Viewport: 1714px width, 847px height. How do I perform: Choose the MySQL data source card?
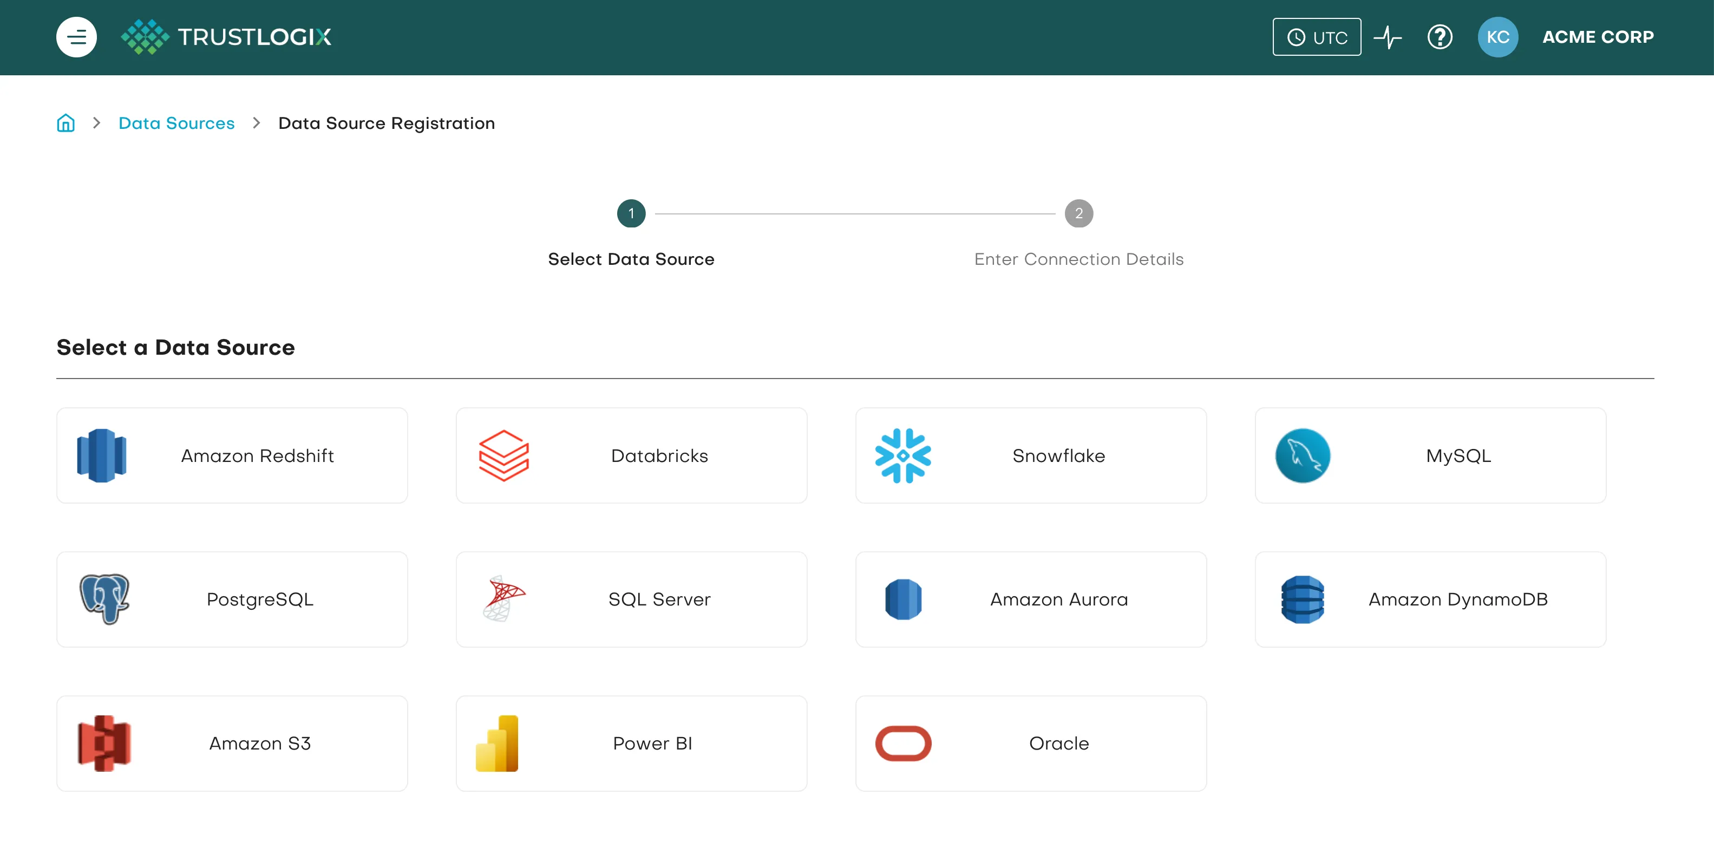click(1430, 456)
